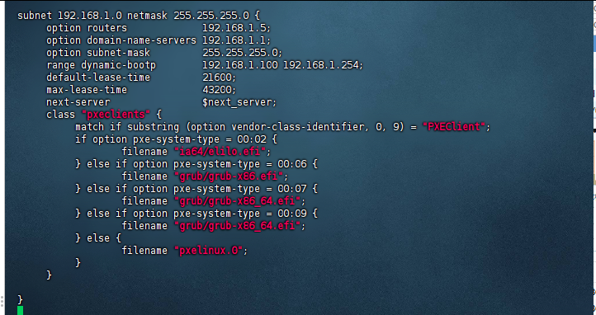Click the "option subnet-mask" keyword

(98, 53)
